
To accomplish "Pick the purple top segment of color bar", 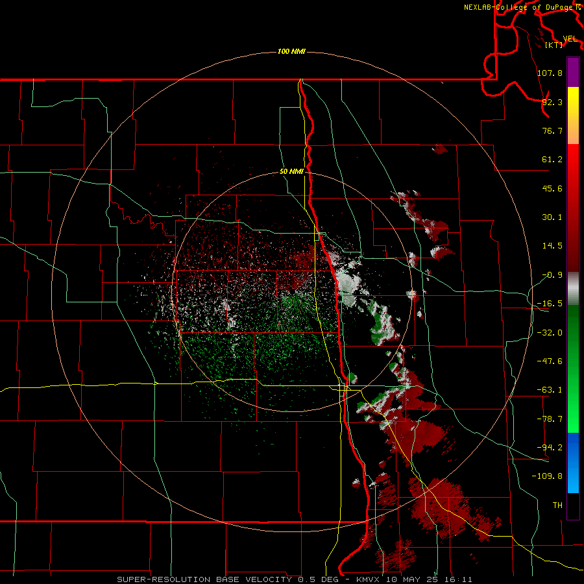I will coord(573,72).
